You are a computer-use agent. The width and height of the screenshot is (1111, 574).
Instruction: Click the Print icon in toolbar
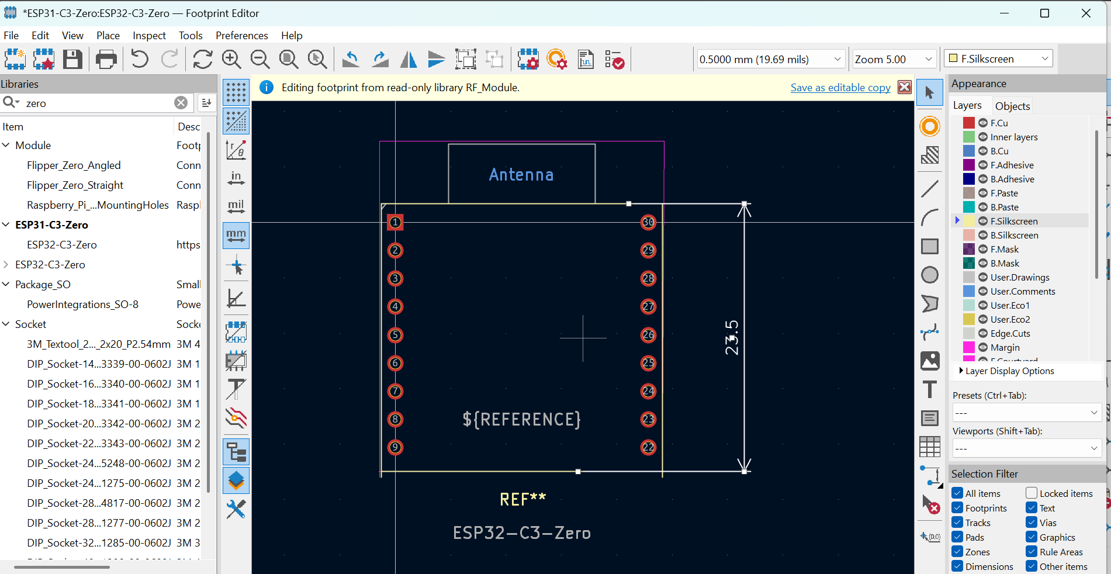pos(106,59)
